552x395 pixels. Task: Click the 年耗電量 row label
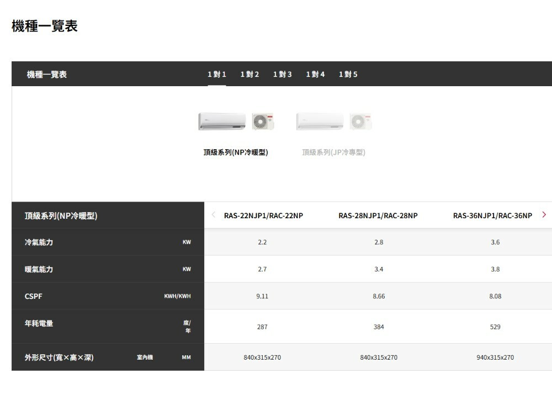39,324
